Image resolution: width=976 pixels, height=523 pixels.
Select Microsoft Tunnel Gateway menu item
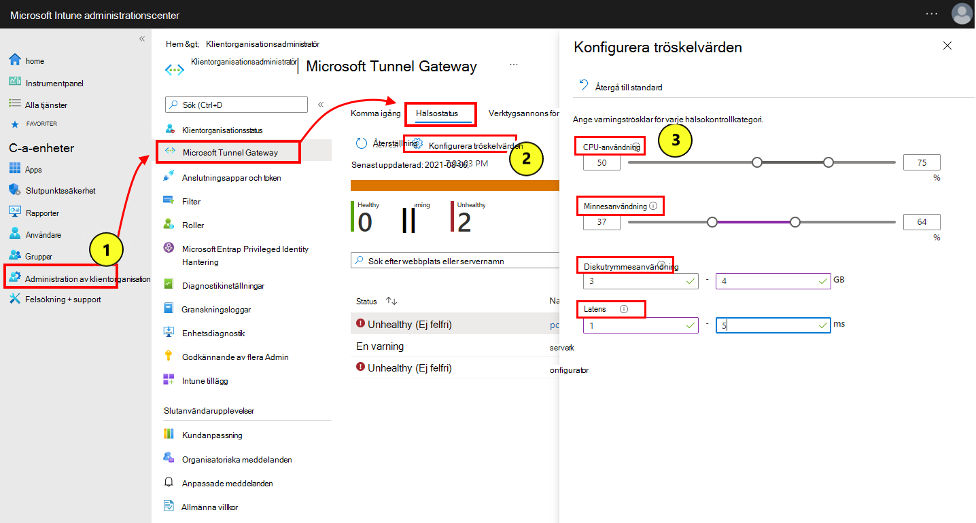pos(244,152)
